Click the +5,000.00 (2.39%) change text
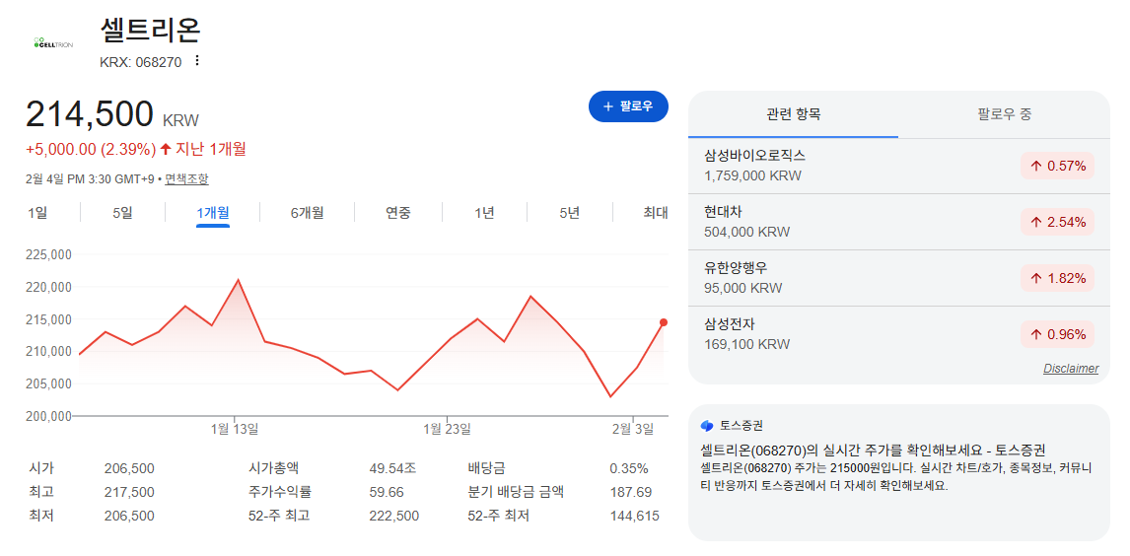Viewport: 1130px width, 556px height. (91, 150)
